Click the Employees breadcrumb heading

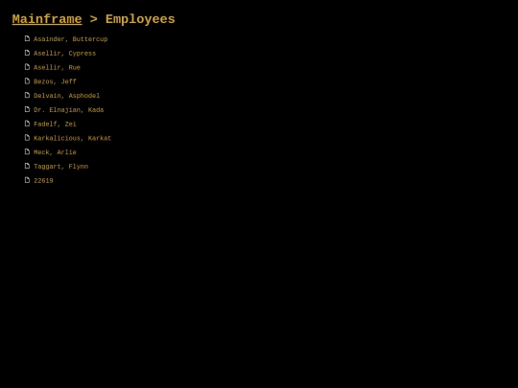pos(140,19)
